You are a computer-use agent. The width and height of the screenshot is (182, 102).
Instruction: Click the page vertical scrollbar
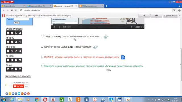click(x=181, y=65)
